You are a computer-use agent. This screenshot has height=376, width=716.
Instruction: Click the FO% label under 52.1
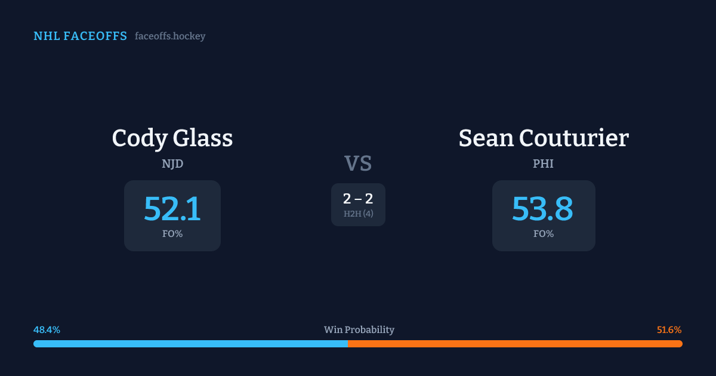click(x=172, y=234)
